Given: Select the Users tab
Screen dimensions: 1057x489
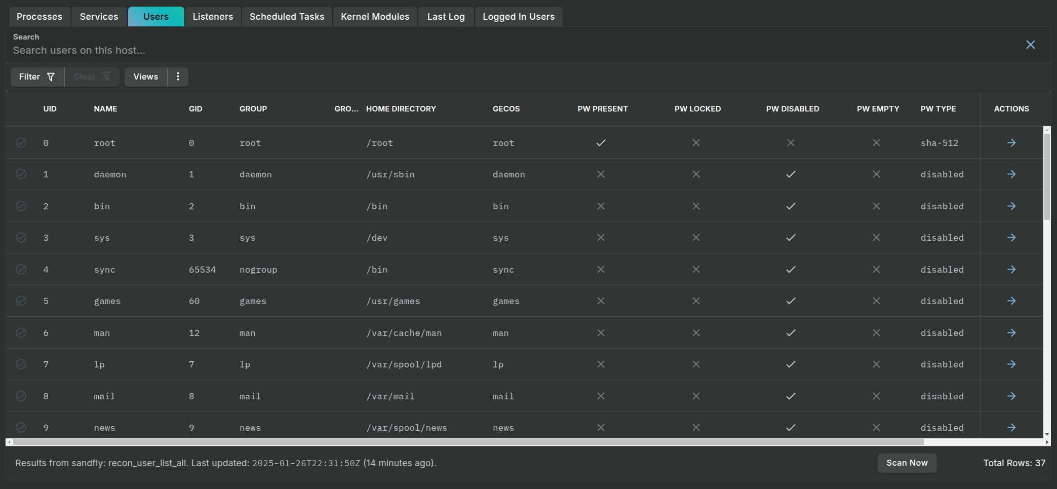Looking at the screenshot, I should pos(156,17).
